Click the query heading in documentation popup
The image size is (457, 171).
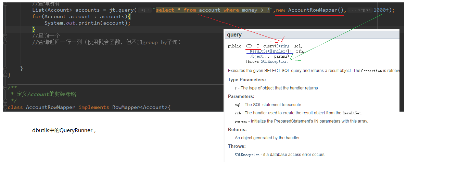pos(234,35)
